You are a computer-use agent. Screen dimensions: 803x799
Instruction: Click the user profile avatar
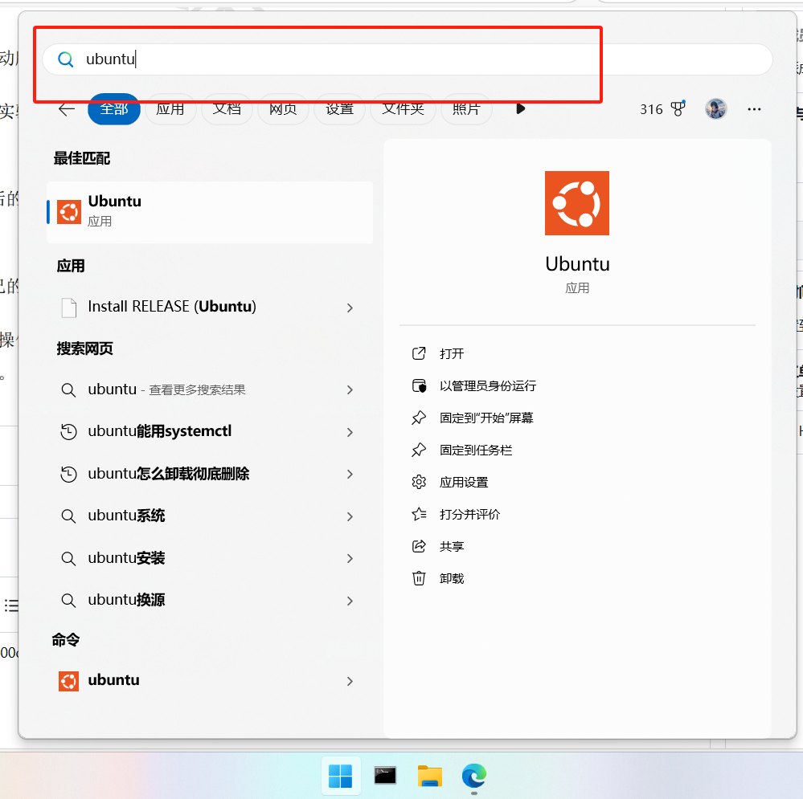[715, 109]
